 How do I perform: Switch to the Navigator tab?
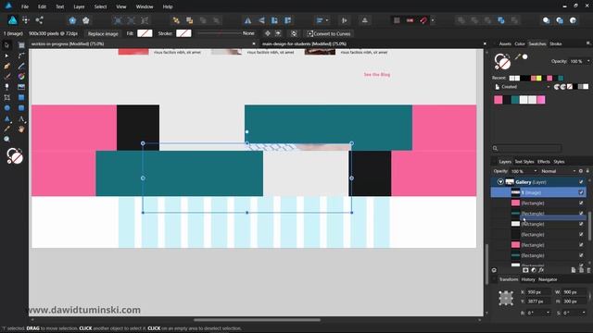[548, 279]
